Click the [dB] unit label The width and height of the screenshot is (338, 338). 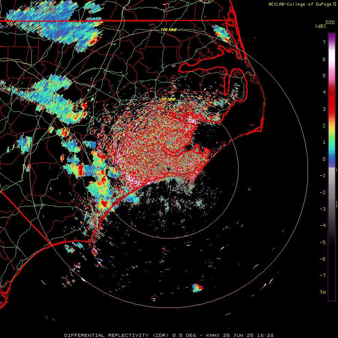pos(320,26)
